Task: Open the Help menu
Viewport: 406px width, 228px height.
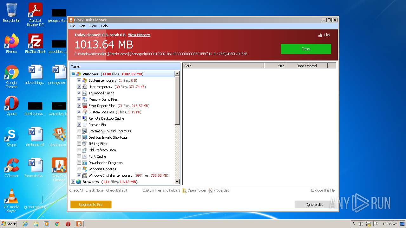Action: coord(104,26)
